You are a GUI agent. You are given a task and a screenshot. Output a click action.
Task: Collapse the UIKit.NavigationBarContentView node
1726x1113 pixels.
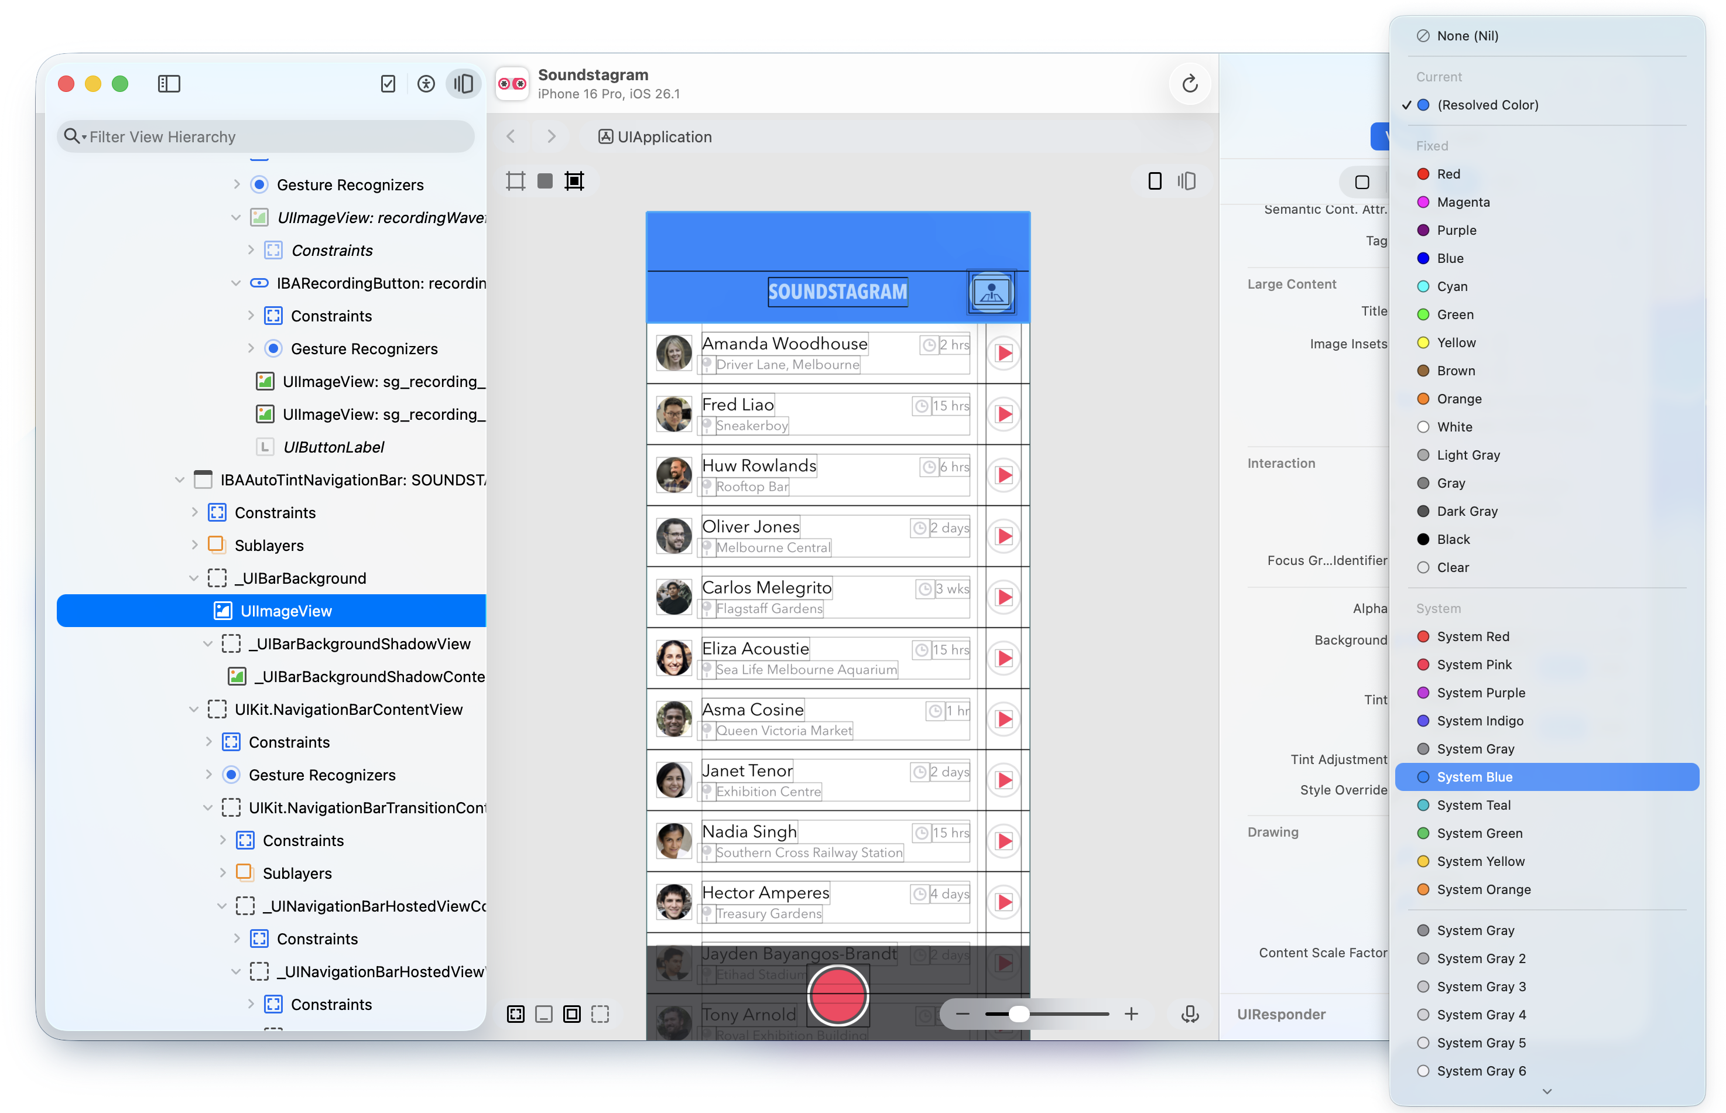pos(194,710)
